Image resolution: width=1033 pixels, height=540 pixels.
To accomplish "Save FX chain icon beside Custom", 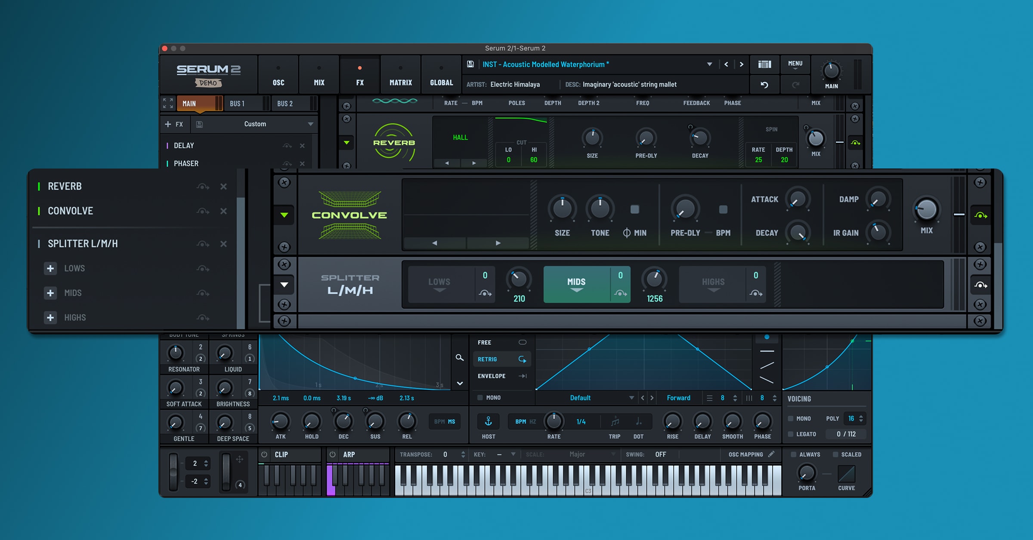I will 199,124.
